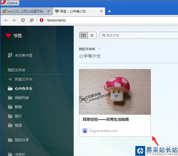Switch to grid thumbnail view

pyautogui.click(x=83, y=35)
